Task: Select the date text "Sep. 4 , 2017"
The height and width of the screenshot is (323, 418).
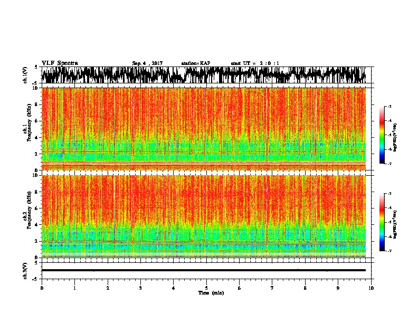Action: click(x=147, y=63)
